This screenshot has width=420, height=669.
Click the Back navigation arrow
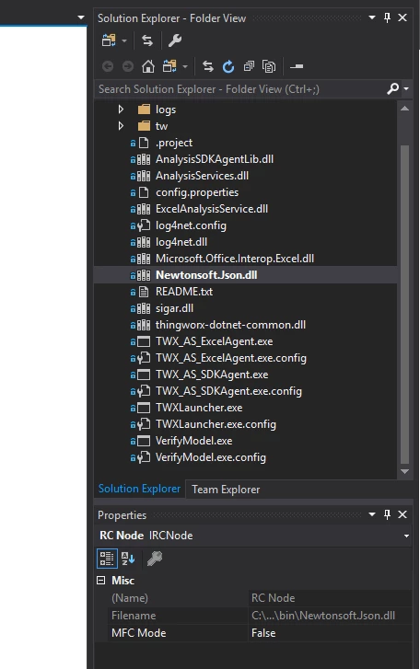[x=108, y=66]
